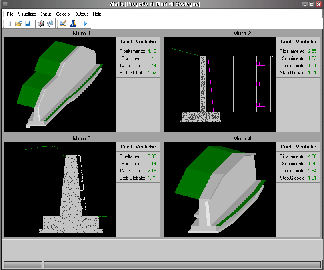
Task: Click the ruler and pencil design icon
Action: tap(63, 24)
